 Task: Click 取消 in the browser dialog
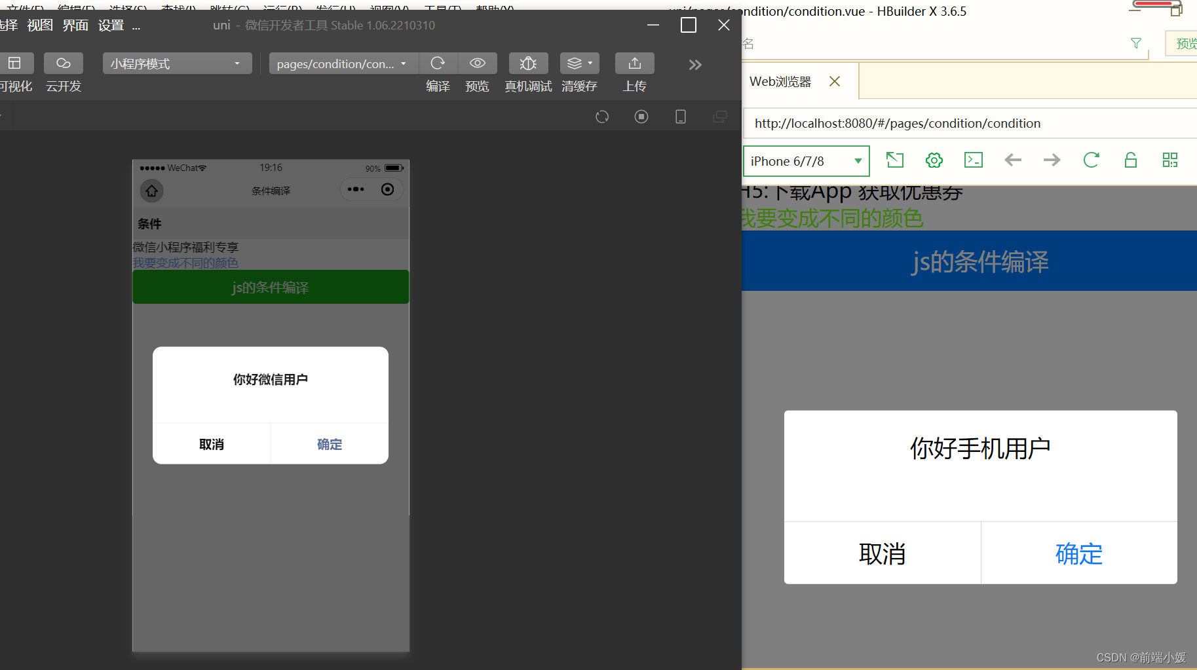click(x=883, y=553)
